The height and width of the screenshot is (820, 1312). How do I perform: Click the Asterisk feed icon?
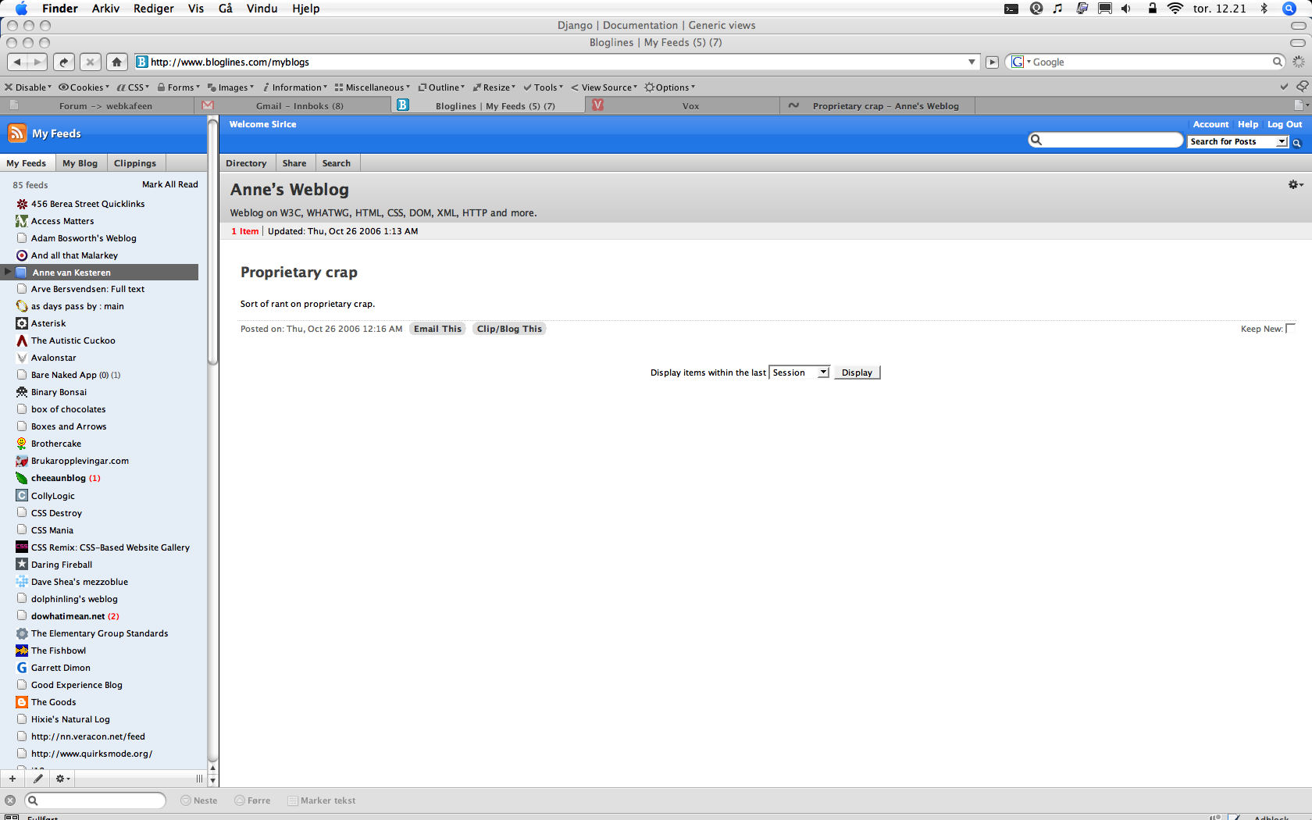click(x=22, y=323)
